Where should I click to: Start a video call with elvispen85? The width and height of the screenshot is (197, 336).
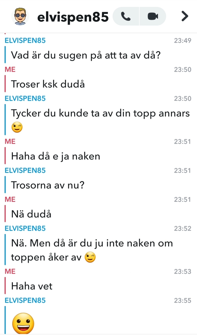pyautogui.click(x=153, y=16)
